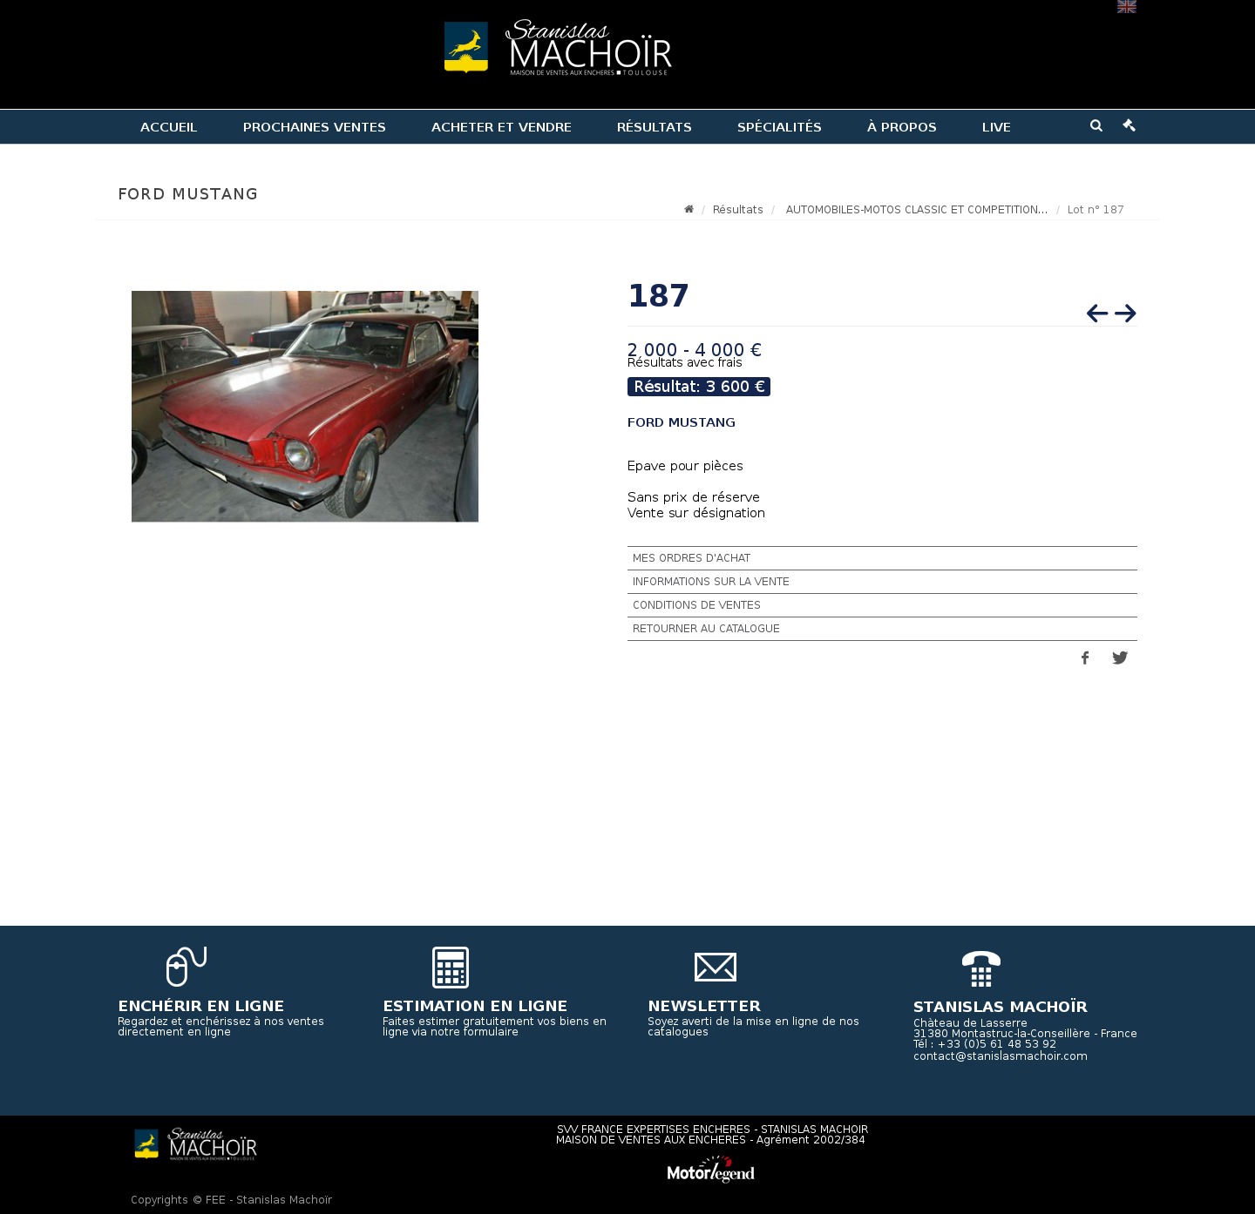Image resolution: width=1255 pixels, height=1214 pixels.
Task: Click Copyrights © FEE footer text
Action: pos(232,1200)
